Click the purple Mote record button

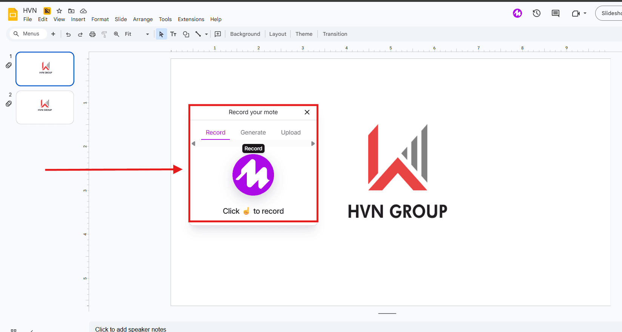point(253,175)
